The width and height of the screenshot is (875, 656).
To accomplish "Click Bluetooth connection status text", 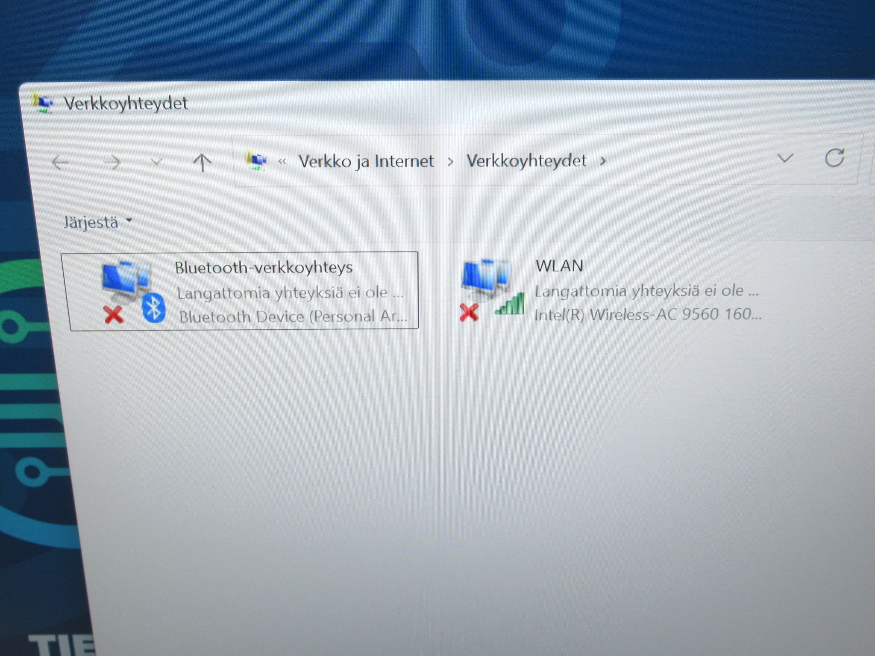I will pos(290,293).
